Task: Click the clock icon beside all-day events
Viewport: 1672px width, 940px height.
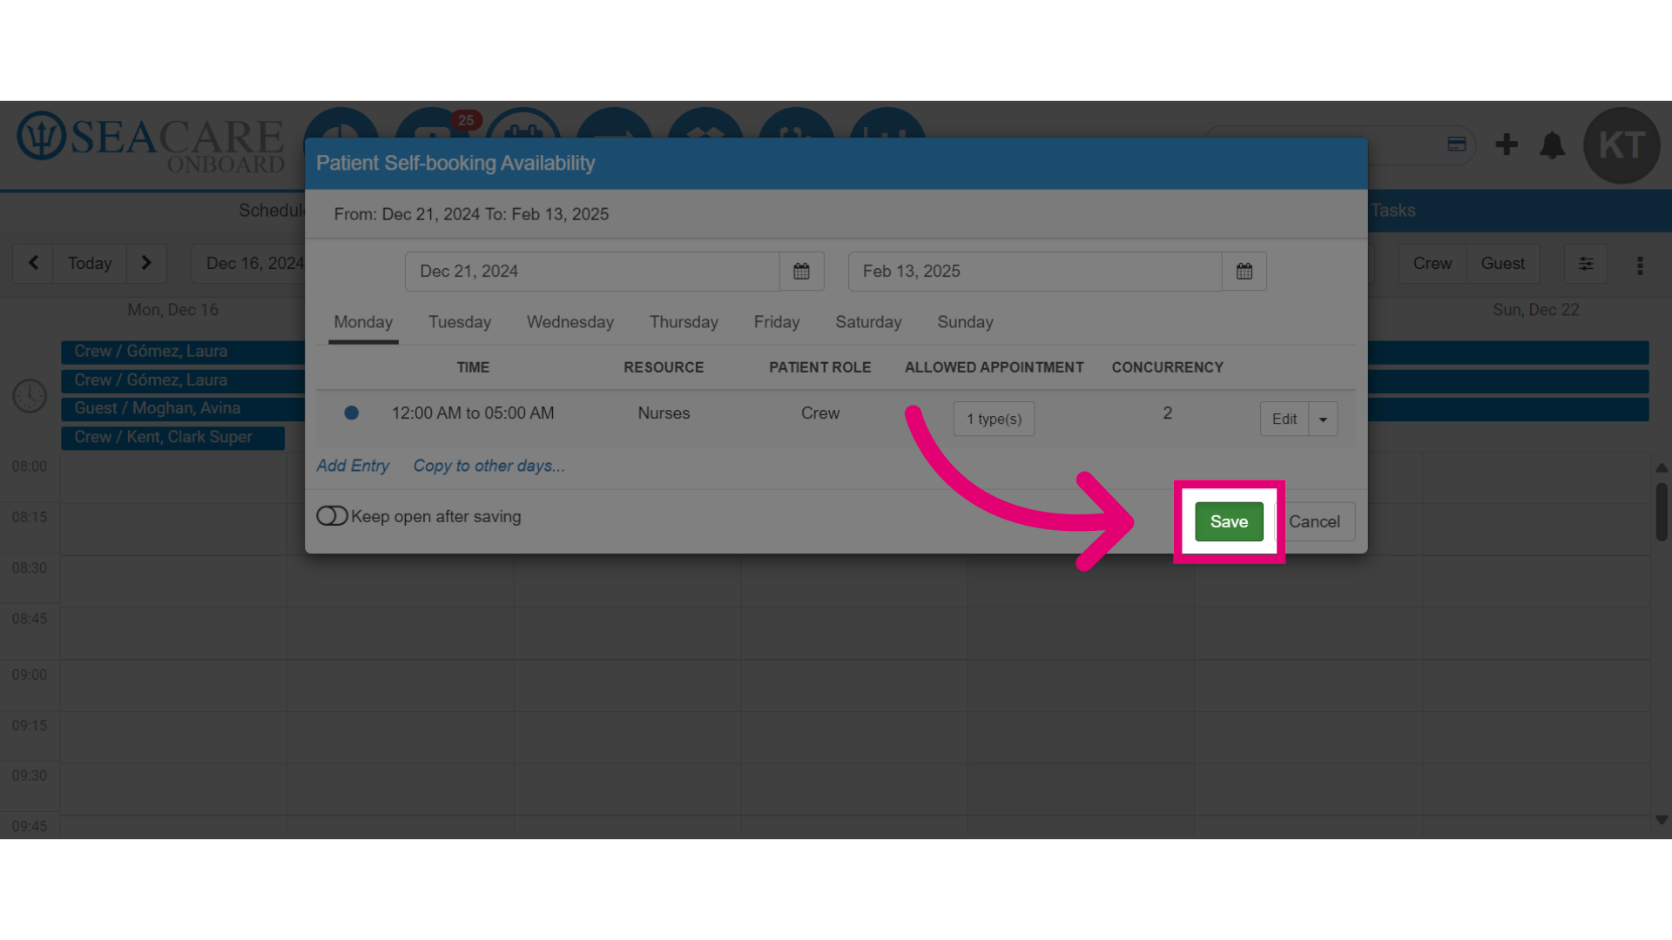Action: tap(30, 395)
